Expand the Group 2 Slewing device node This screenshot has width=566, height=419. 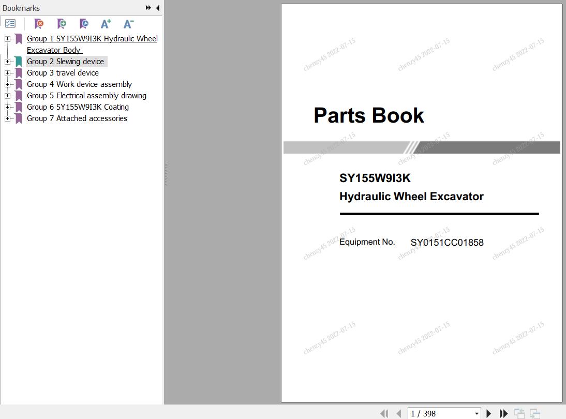click(x=7, y=62)
